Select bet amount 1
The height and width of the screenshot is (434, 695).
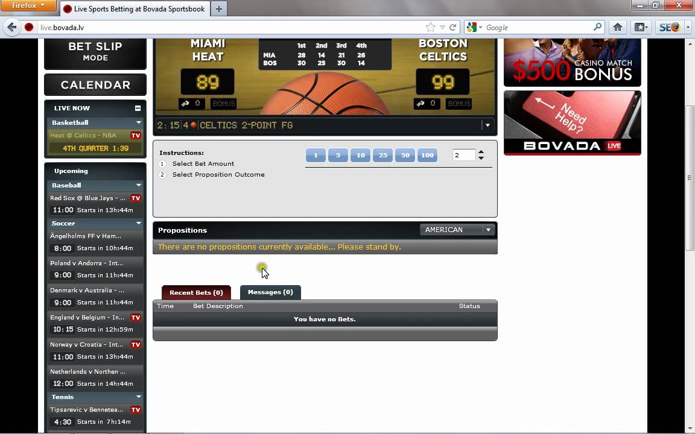click(x=316, y=156)
